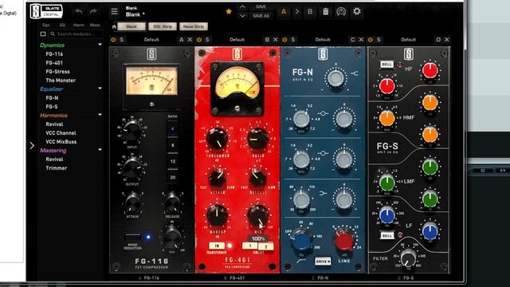Select circuit 2 on FG-401
Image resolution: width=510 pixels, height=287 pixels.
click(265, 246)
